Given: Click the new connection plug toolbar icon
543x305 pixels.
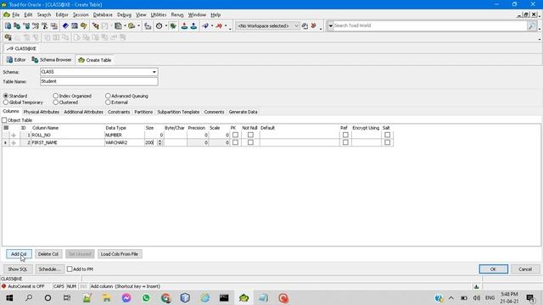Looking at the screenshot, I should point(205,26).
